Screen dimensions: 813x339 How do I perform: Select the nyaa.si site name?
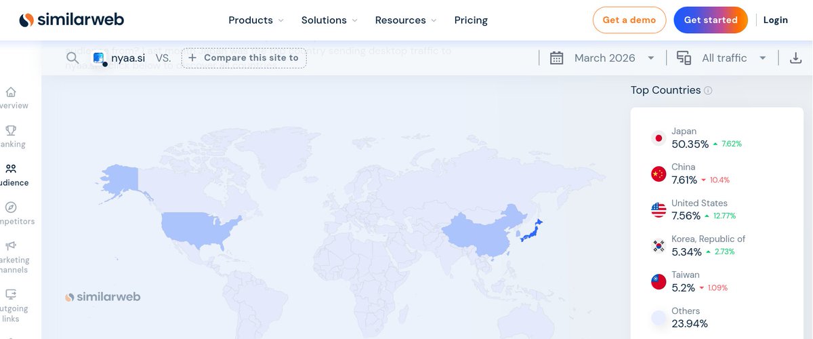click(128, 58)
